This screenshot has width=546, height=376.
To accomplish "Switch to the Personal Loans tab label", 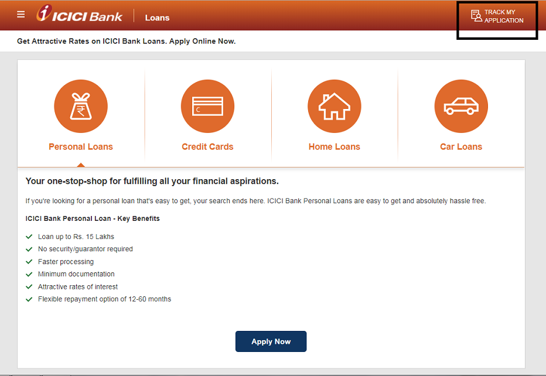I will point(81,146).
